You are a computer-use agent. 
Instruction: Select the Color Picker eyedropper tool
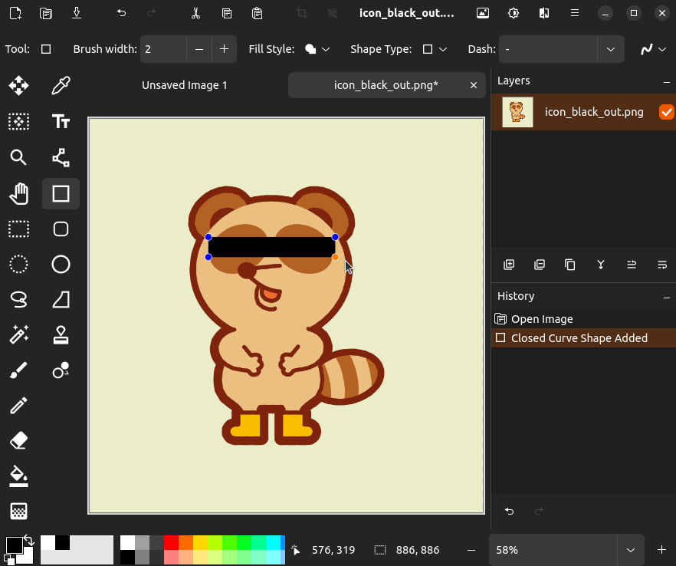(61, 85)
